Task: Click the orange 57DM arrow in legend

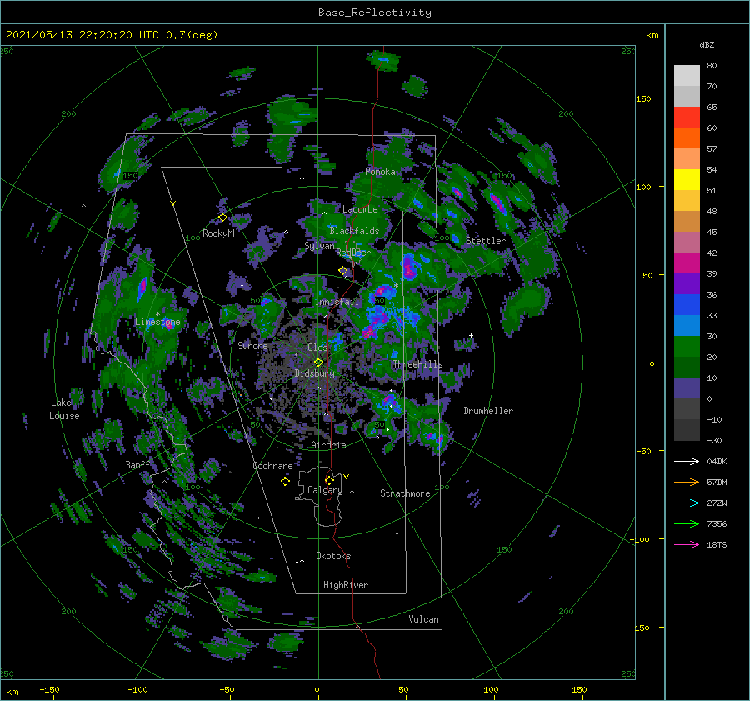Action: click(687, 483)
